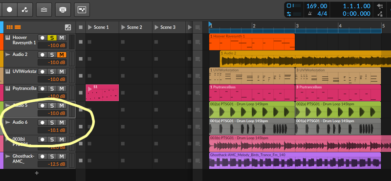The image size is (391, 181).
Task: Click the orange color strip of Hoover Ravesynth 1
Action: [1, 42]
